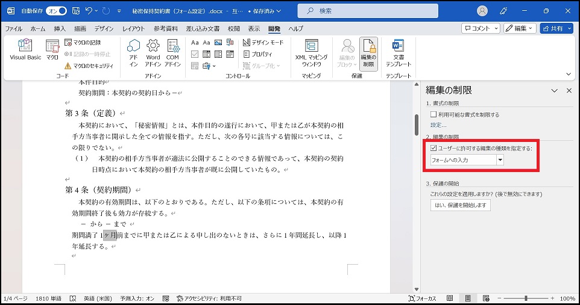
Task: Open アクセシビリティ: 利用不可 status
Action: [x=209, y=298]
